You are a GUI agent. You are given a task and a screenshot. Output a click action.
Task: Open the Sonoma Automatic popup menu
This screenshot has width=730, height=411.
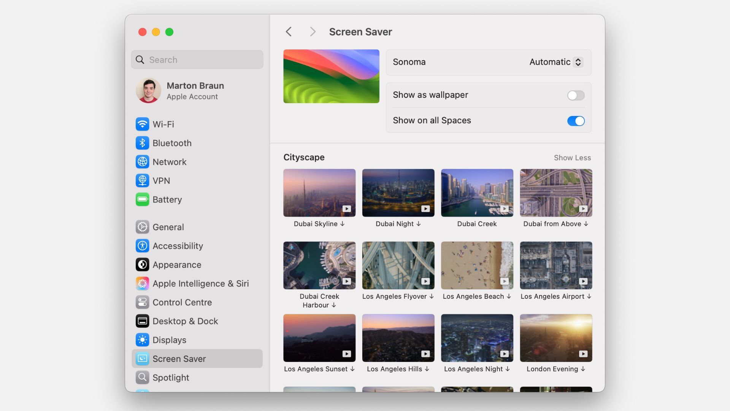556,62
